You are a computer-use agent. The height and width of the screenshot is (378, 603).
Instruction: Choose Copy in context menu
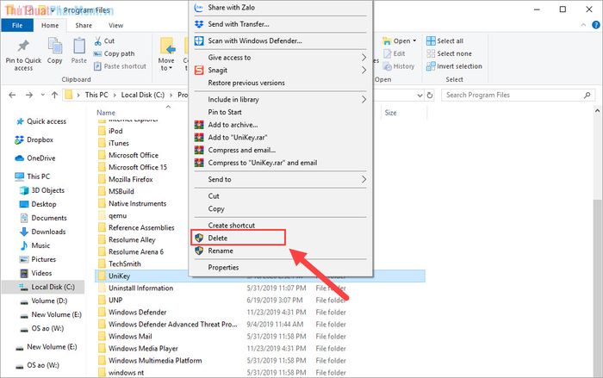click(x=280, y=208)
